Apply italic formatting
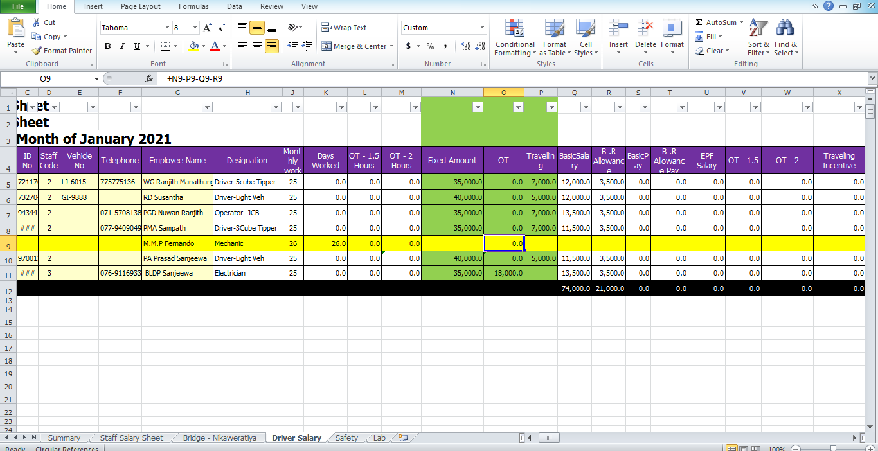Image resolution: width=878 pixels, height=451 pixels. tap(121, 46)
